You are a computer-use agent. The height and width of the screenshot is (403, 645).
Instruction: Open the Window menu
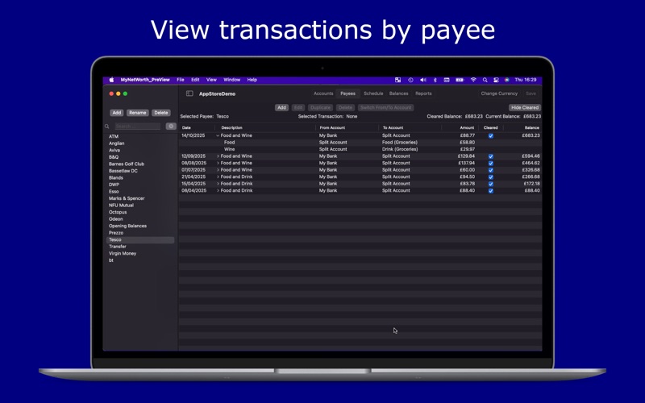tap(231, 80)
